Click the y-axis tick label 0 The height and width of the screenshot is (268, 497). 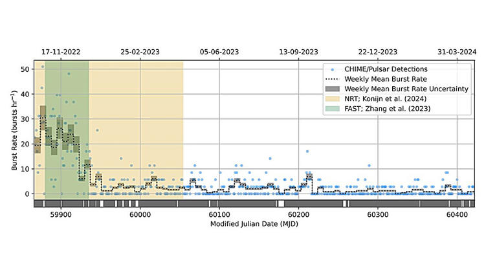click(x=27, y=194)
